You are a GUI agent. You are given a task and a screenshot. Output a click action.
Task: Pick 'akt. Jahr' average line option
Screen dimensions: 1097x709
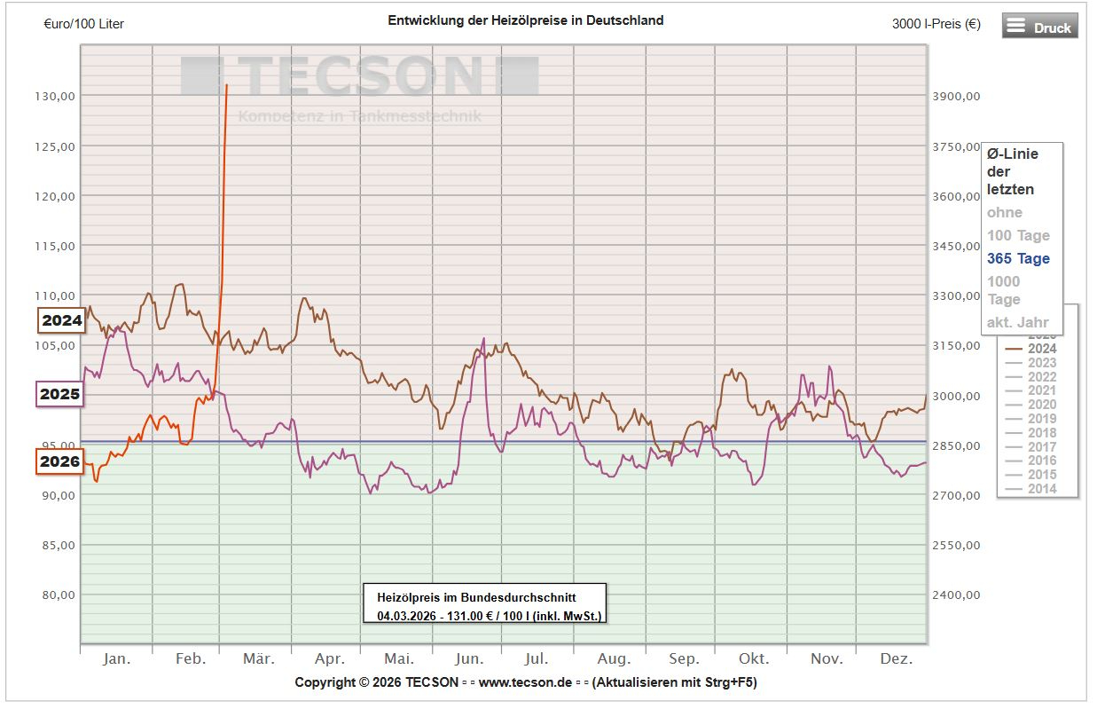[x=1017, y=323]
